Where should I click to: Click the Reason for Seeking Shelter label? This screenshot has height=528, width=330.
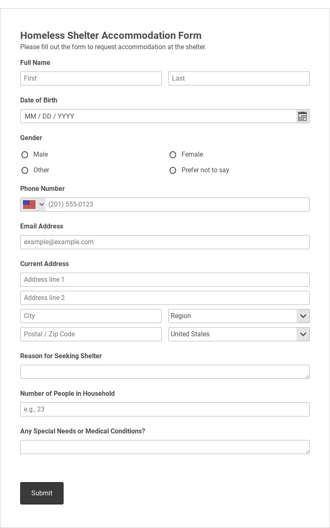(x=61, y=356)
